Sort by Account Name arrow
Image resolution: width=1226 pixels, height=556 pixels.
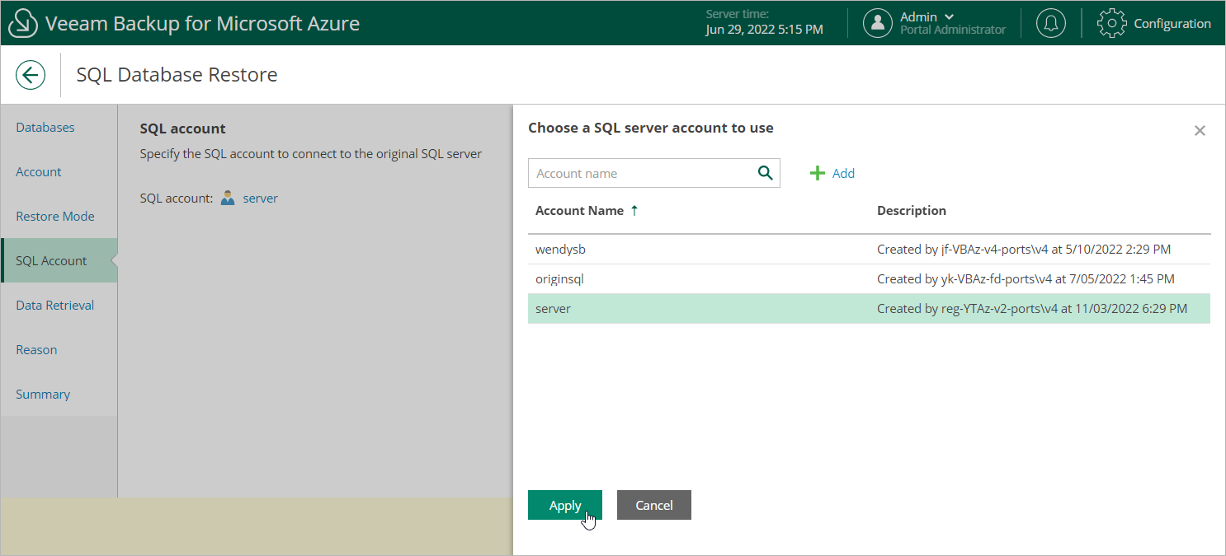coord(634,210)
